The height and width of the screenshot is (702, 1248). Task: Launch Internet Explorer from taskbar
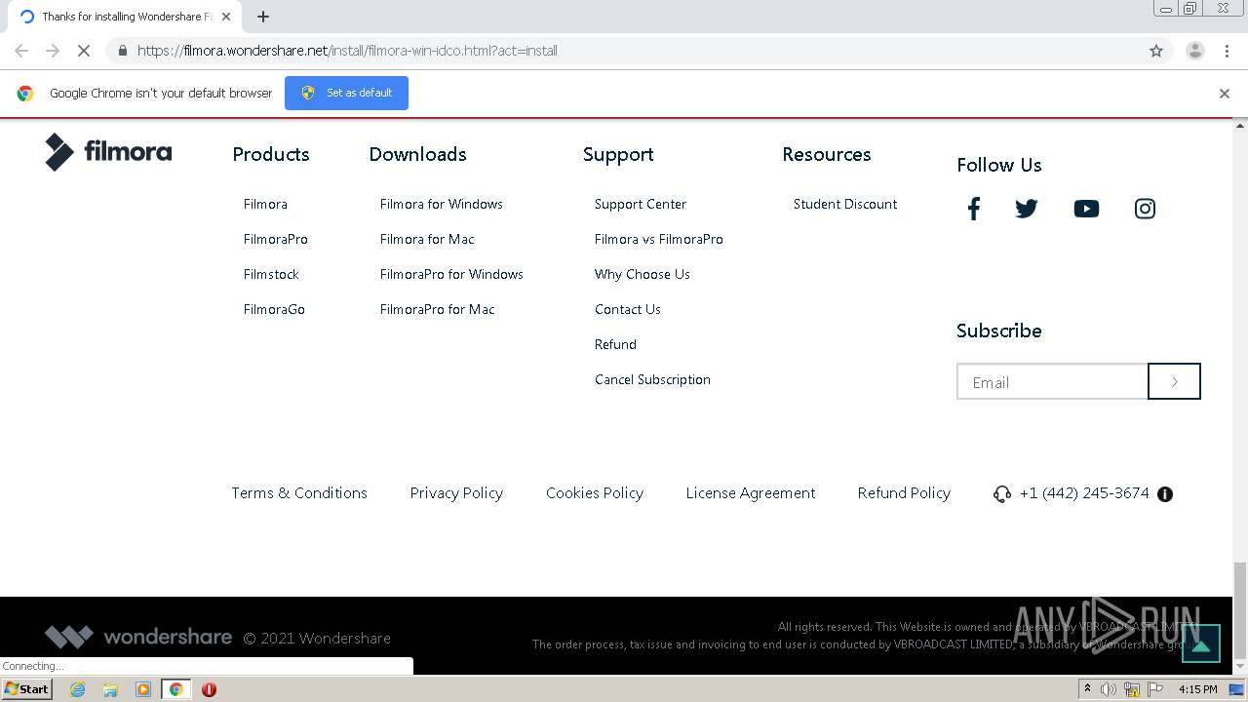pos(77,689)
